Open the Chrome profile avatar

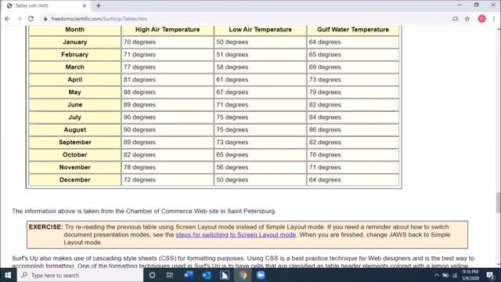[482, 19]
